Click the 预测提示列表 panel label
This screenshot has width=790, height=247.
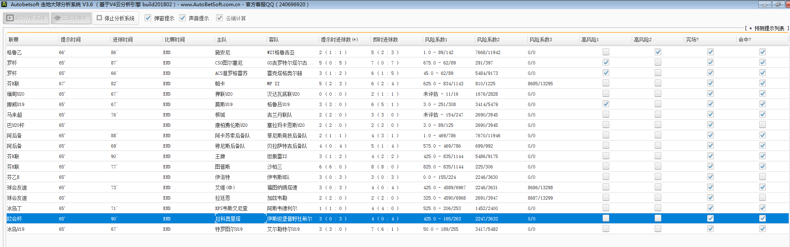coord(769,29)
